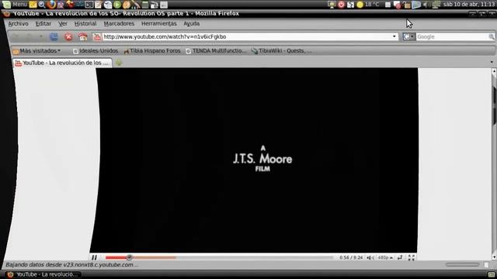The width and height of the screenshot is (497, 279).
Task: Launch Firefox from the top panel
Action: [x=51, y=5]
